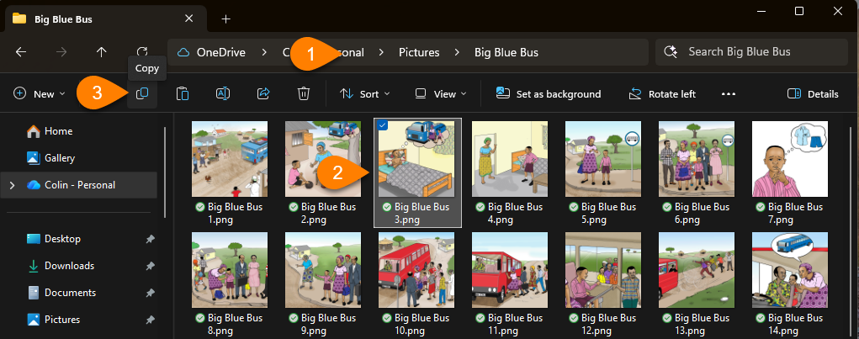Click Pictures in the breadcrumb path

point(419,52)
